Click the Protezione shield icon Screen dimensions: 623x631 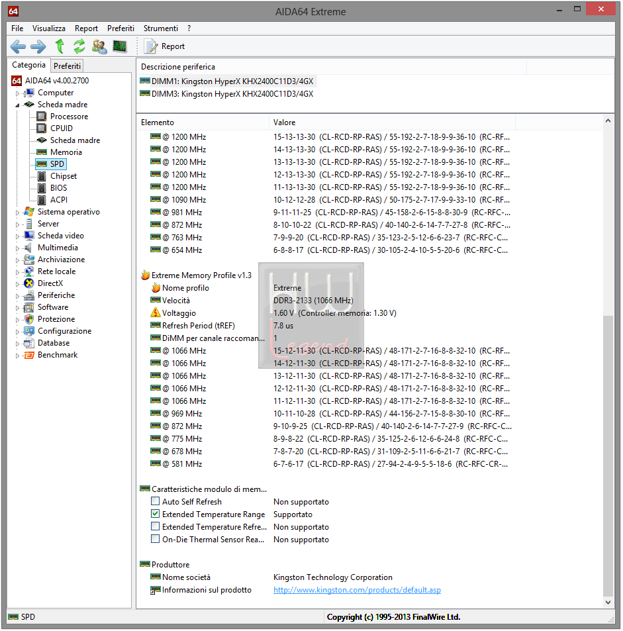tap(29, 319)
